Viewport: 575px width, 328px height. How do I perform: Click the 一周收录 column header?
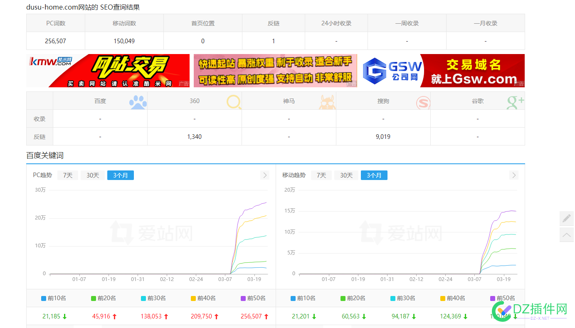407,23
